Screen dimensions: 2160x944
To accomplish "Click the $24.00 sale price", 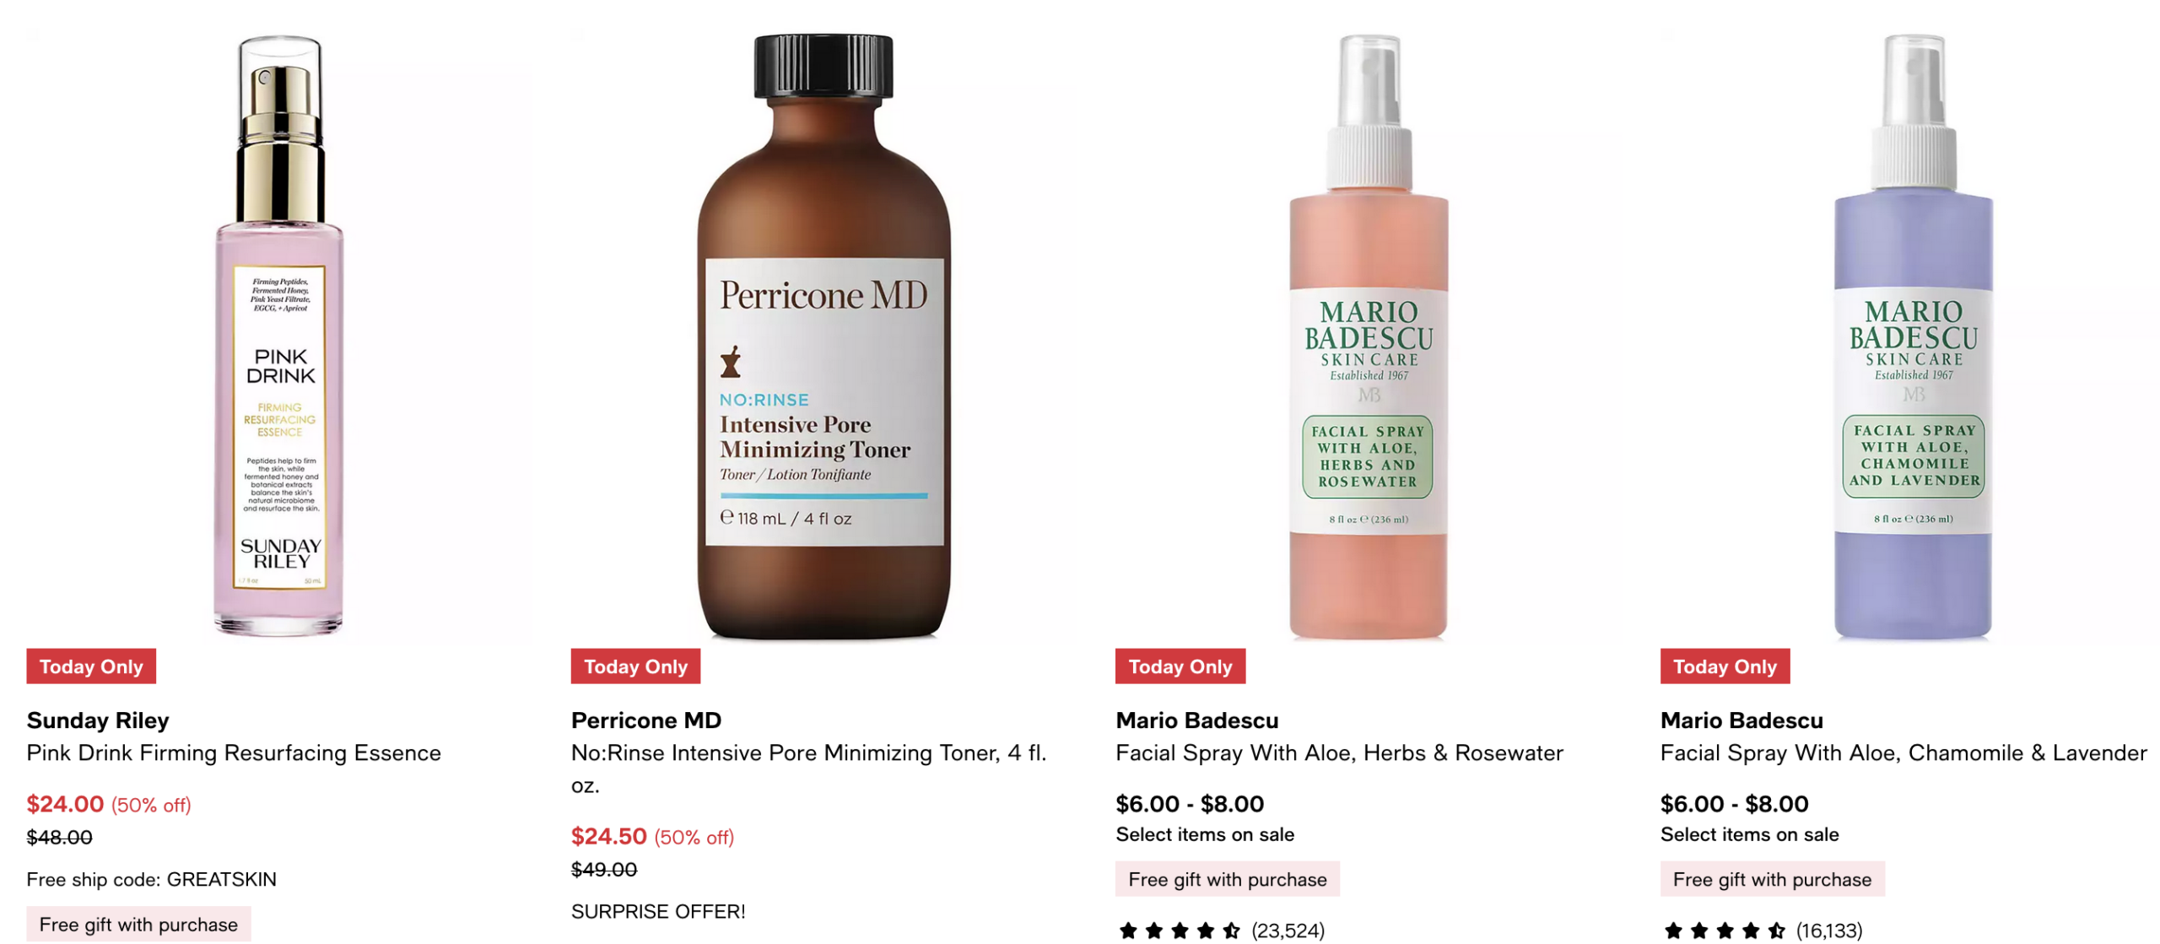I will tap(65, 804).
